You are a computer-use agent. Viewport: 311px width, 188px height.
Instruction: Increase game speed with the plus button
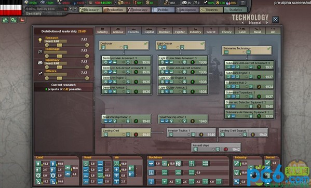71,9
